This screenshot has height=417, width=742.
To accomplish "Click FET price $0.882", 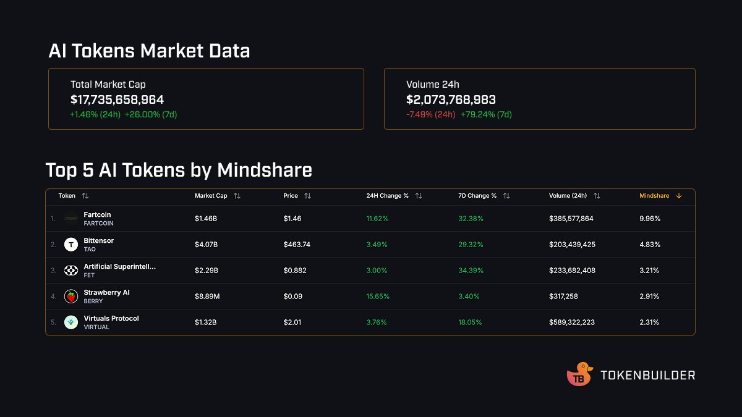I will (295, 271).
